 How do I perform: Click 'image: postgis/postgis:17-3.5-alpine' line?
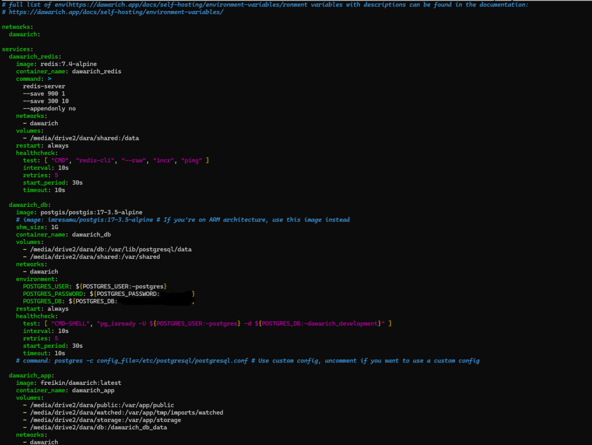[x=79, y=213]
